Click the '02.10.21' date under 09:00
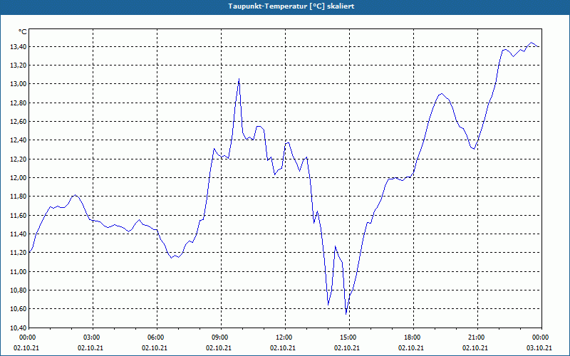This screenshot has height=356, width=570. tap(219, 347)
